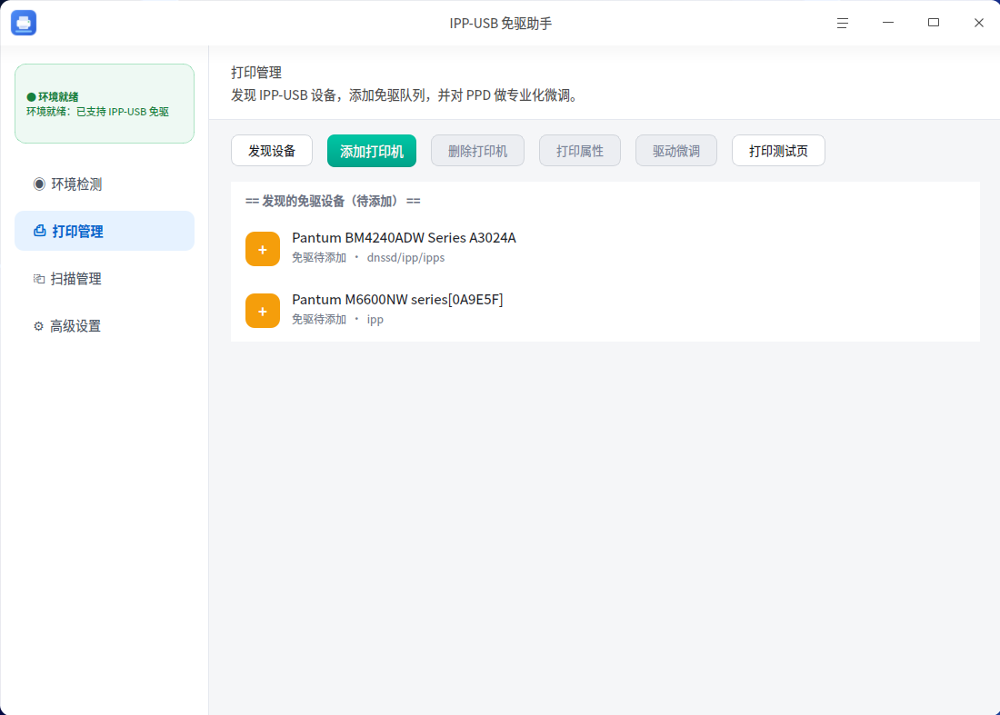Select Pantum M6600NW series[0A9E5F] entry

pos(605,311)
